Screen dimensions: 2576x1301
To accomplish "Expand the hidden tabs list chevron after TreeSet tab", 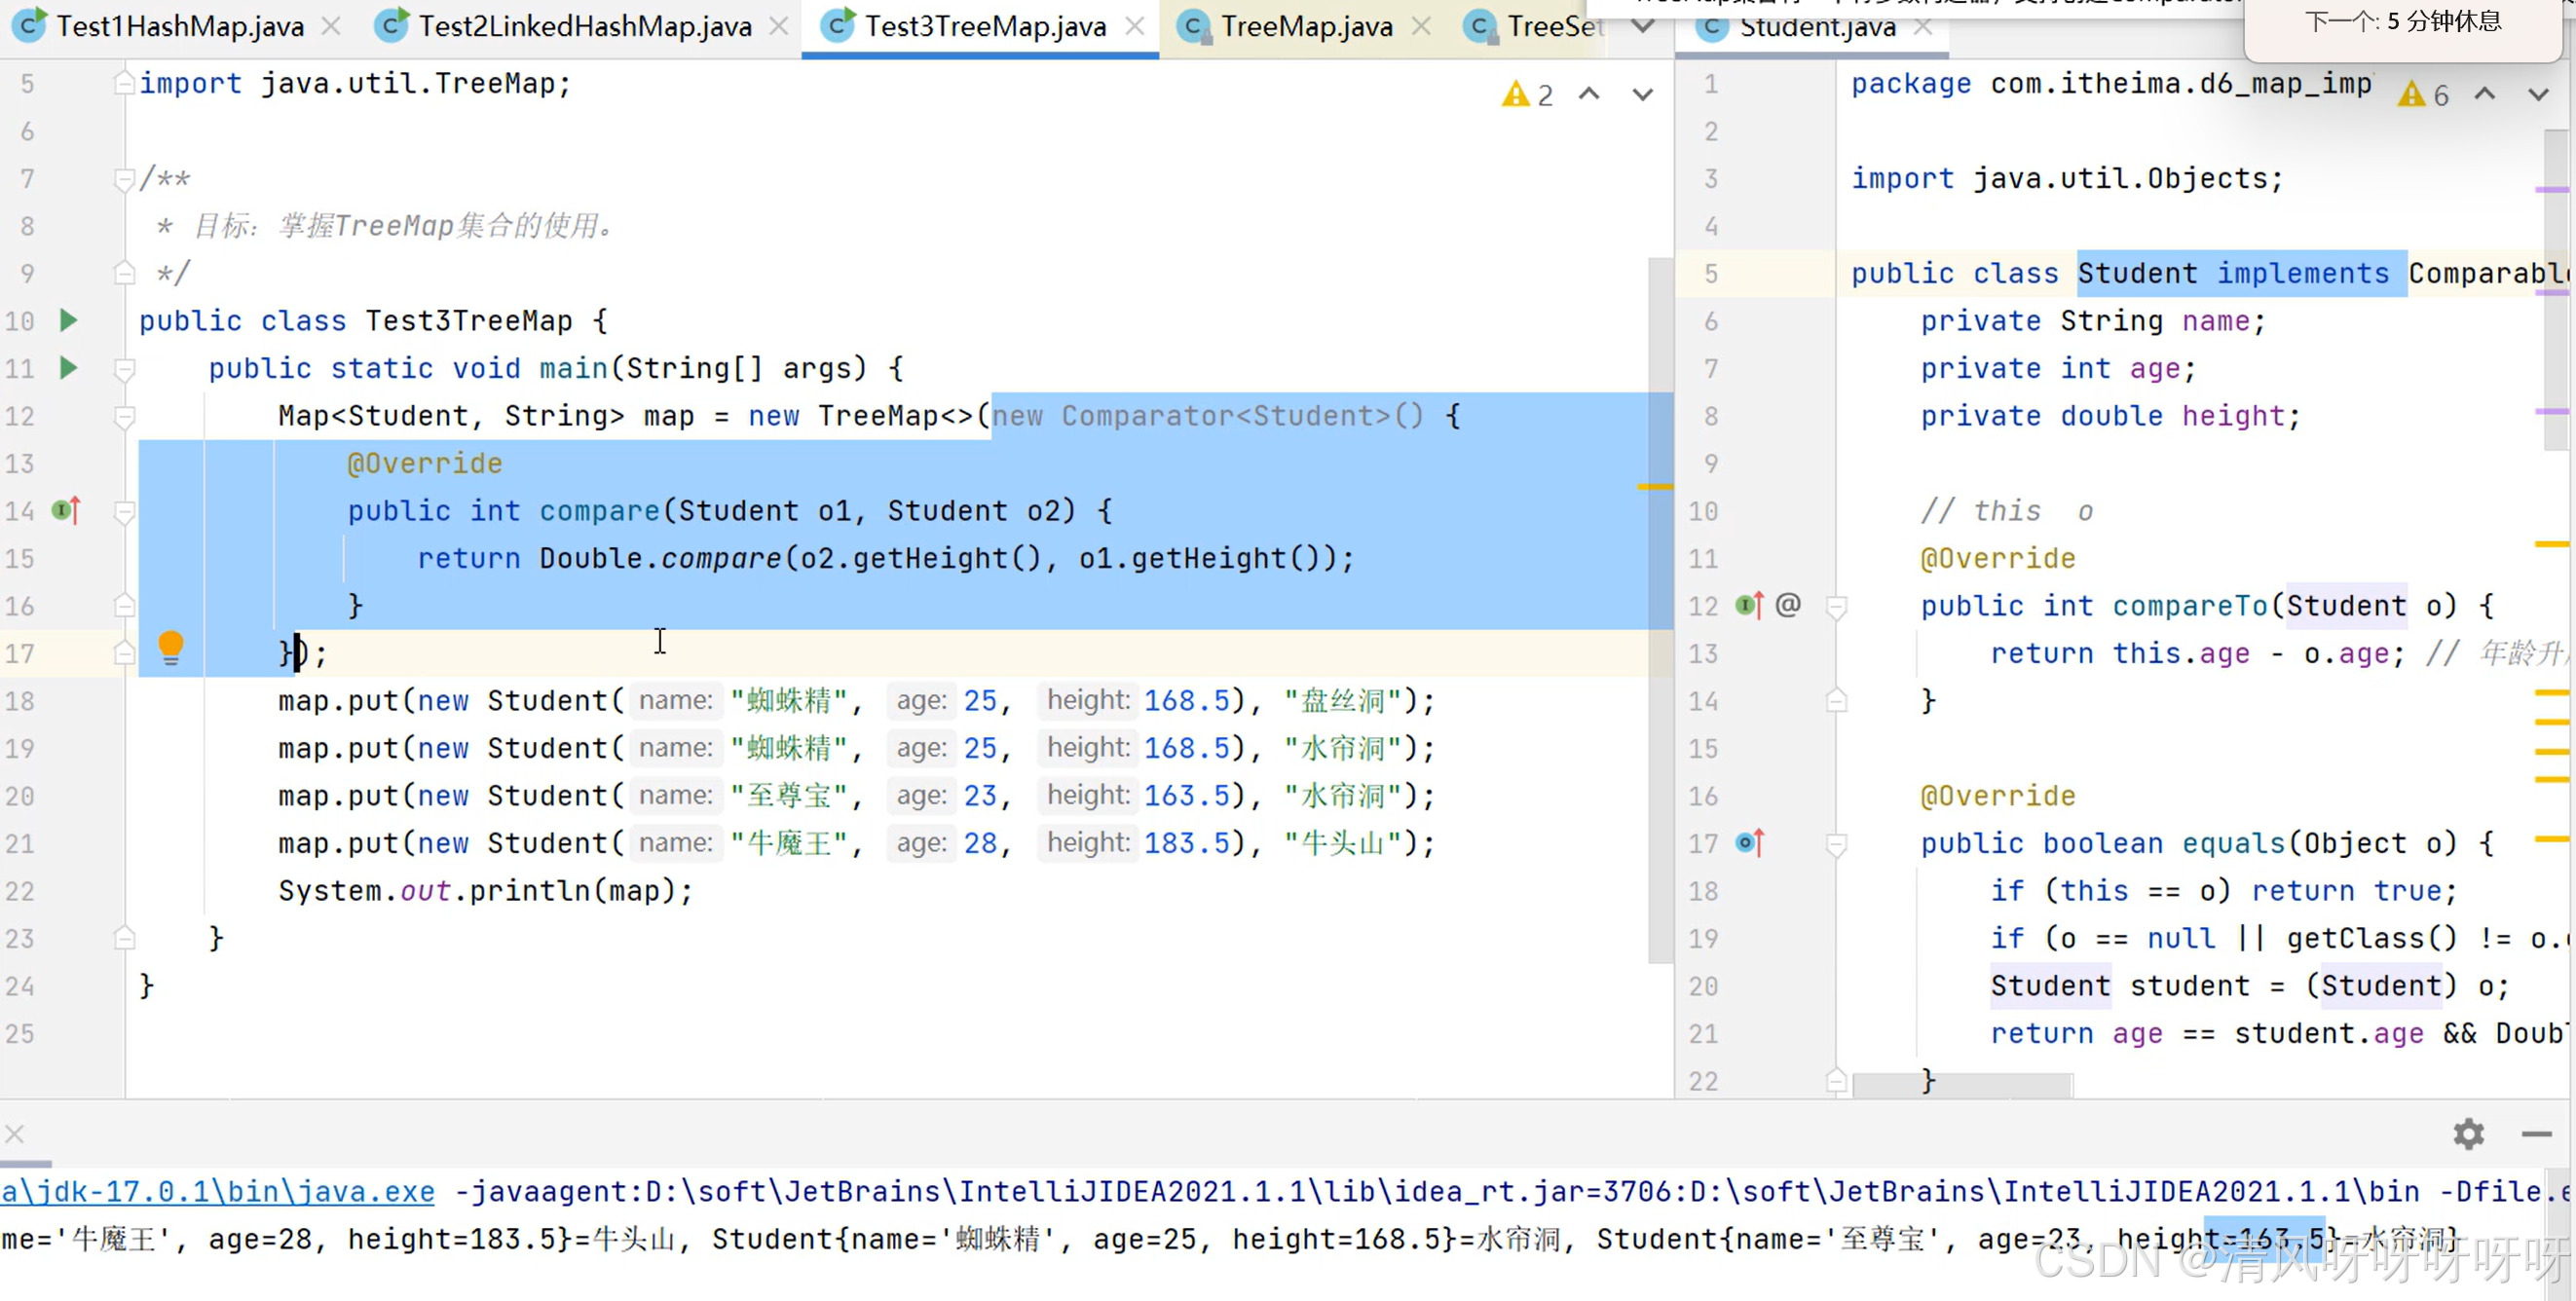I will (1643, 27).
